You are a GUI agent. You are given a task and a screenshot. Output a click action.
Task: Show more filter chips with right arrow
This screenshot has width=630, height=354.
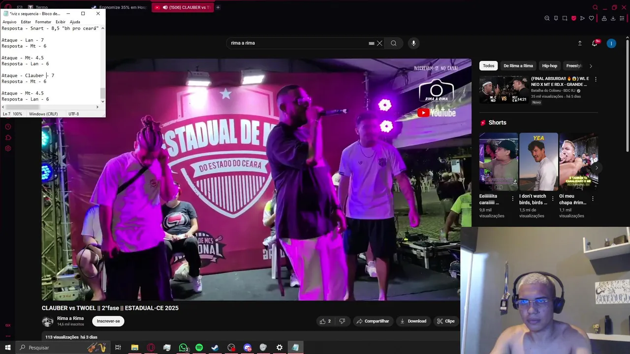(x=591, y=66)
